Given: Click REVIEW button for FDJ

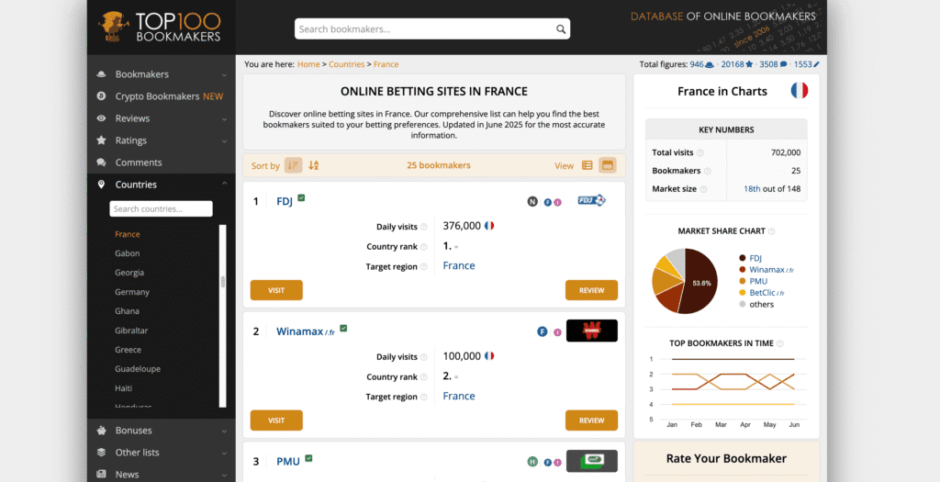Looking at the screenshot, I should 592,290.
